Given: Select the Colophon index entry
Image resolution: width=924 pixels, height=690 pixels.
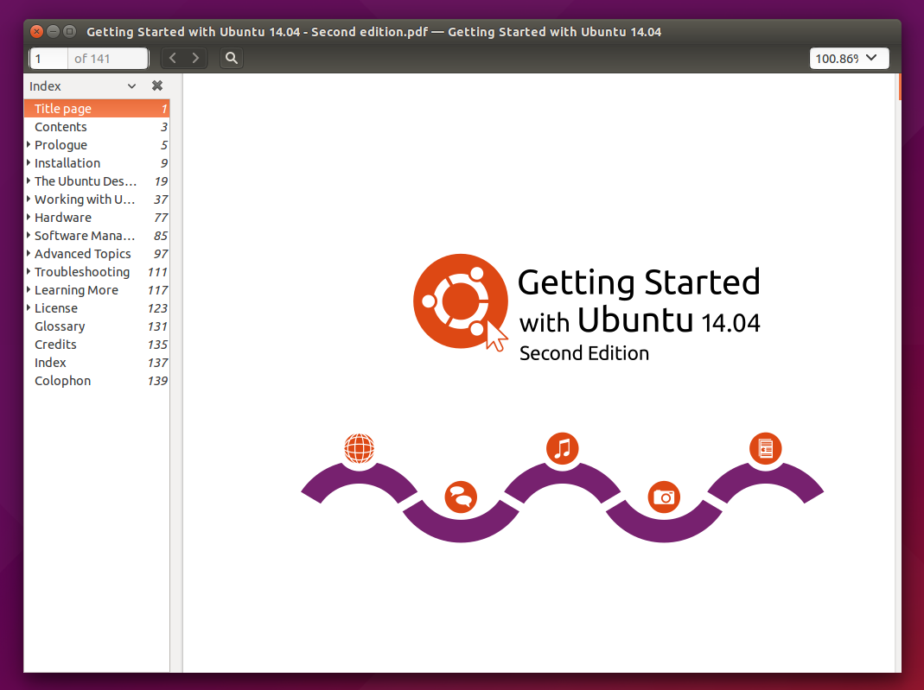Looking at the screenshot, I should pyautogui.click(x=62, y=380).
